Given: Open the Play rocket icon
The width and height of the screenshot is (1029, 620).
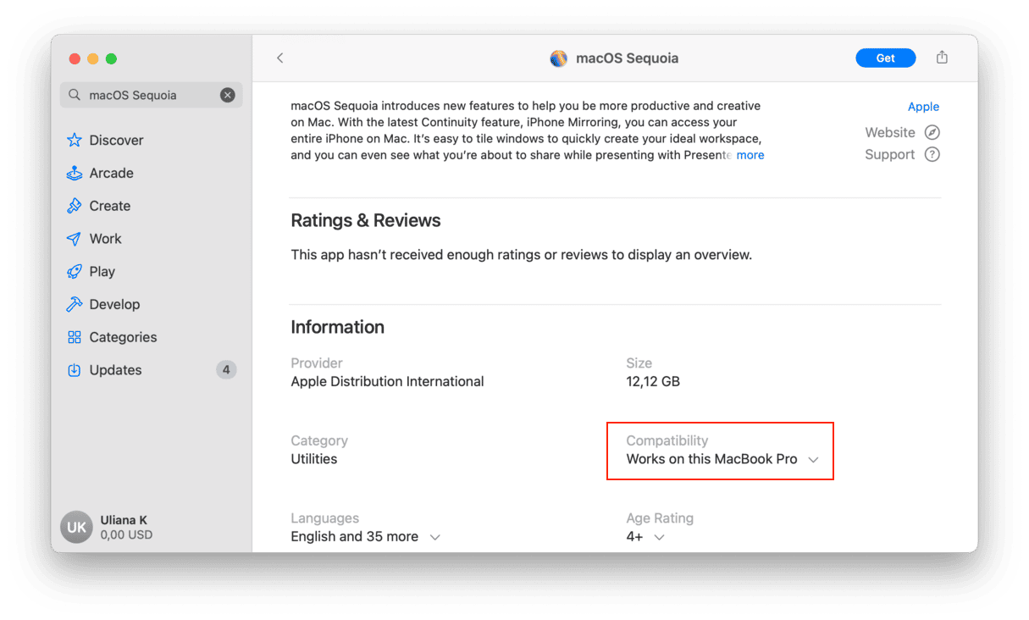Looking at the screenshot, I should [x=75, y=272].
